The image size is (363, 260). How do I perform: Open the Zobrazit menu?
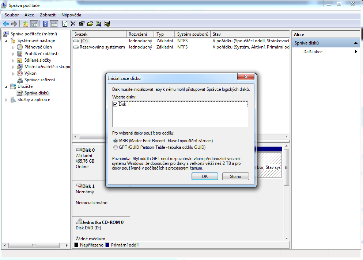coord(48,15)
